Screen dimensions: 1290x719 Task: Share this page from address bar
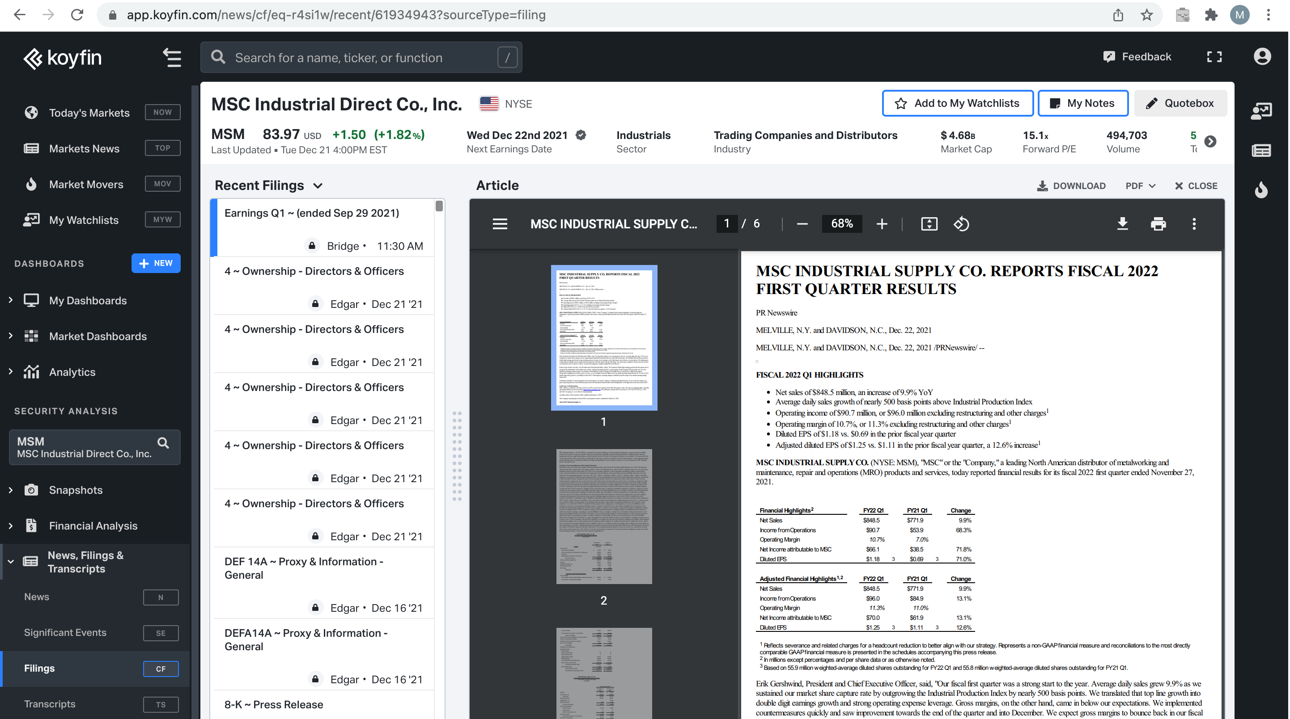(x=1118, y=15)
